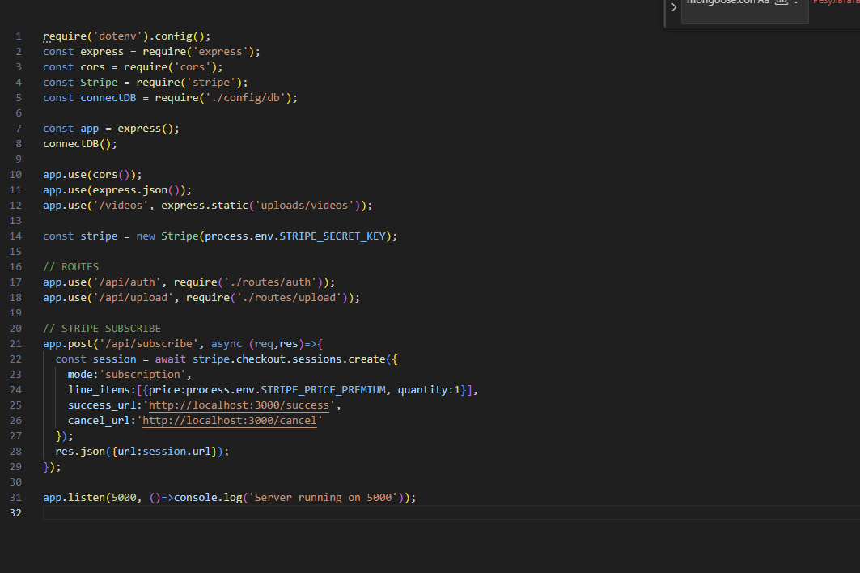This screenshot has width=860, height=573.
Task: Click line number 14 in the gutter
Action: point(16,236)
